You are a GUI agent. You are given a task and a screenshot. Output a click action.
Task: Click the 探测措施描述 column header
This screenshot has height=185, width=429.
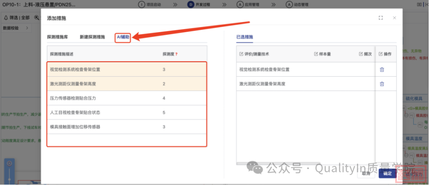(x=62, y=54)
